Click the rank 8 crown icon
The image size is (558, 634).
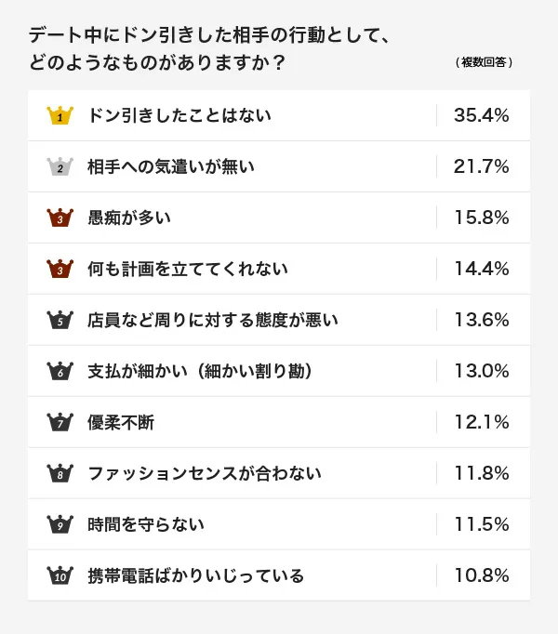pos(60,473)
